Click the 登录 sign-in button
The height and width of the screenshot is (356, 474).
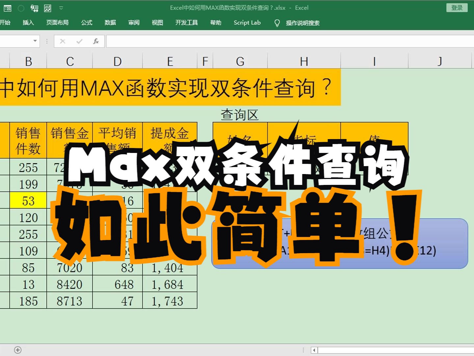tap(457, 8)
